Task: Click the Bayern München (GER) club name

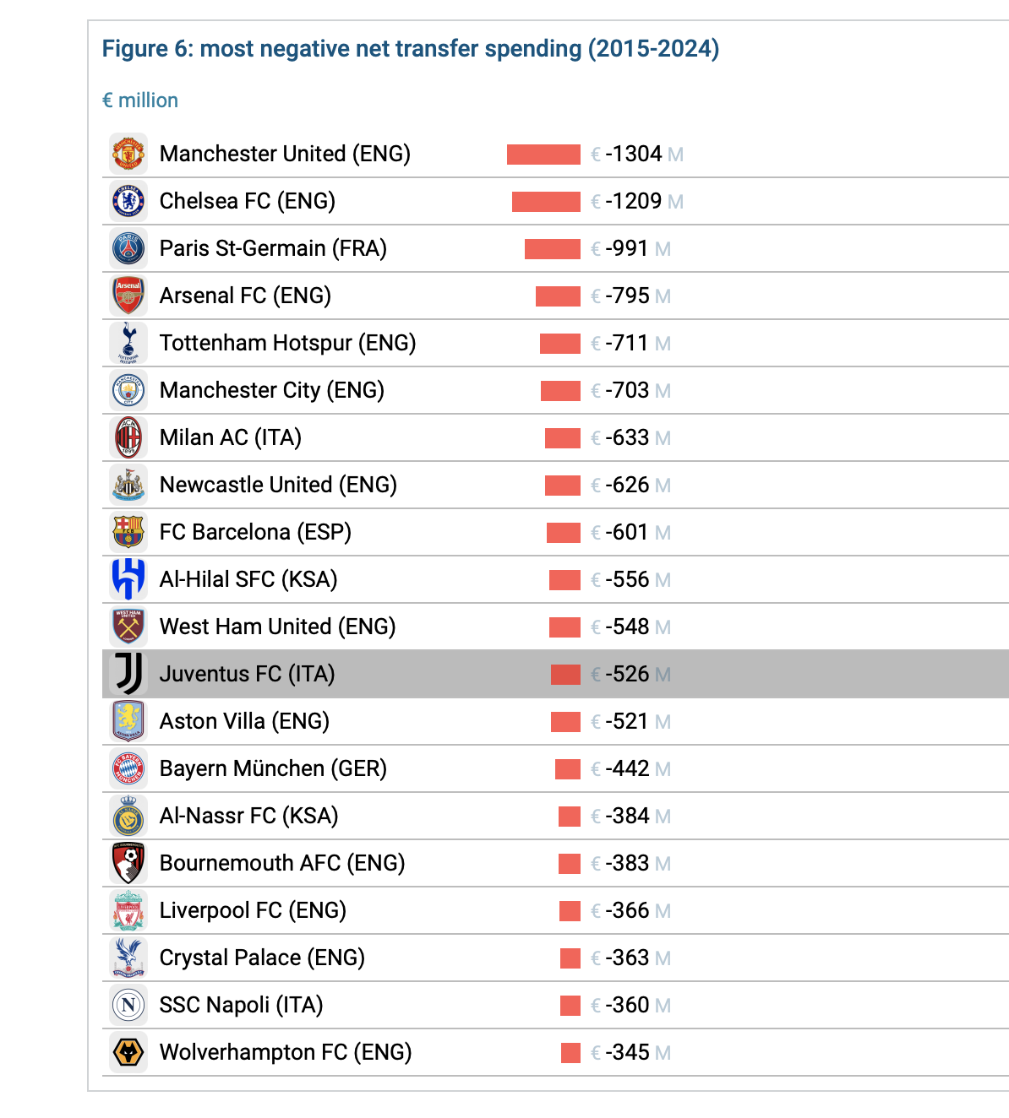Action: click(273, 768)
